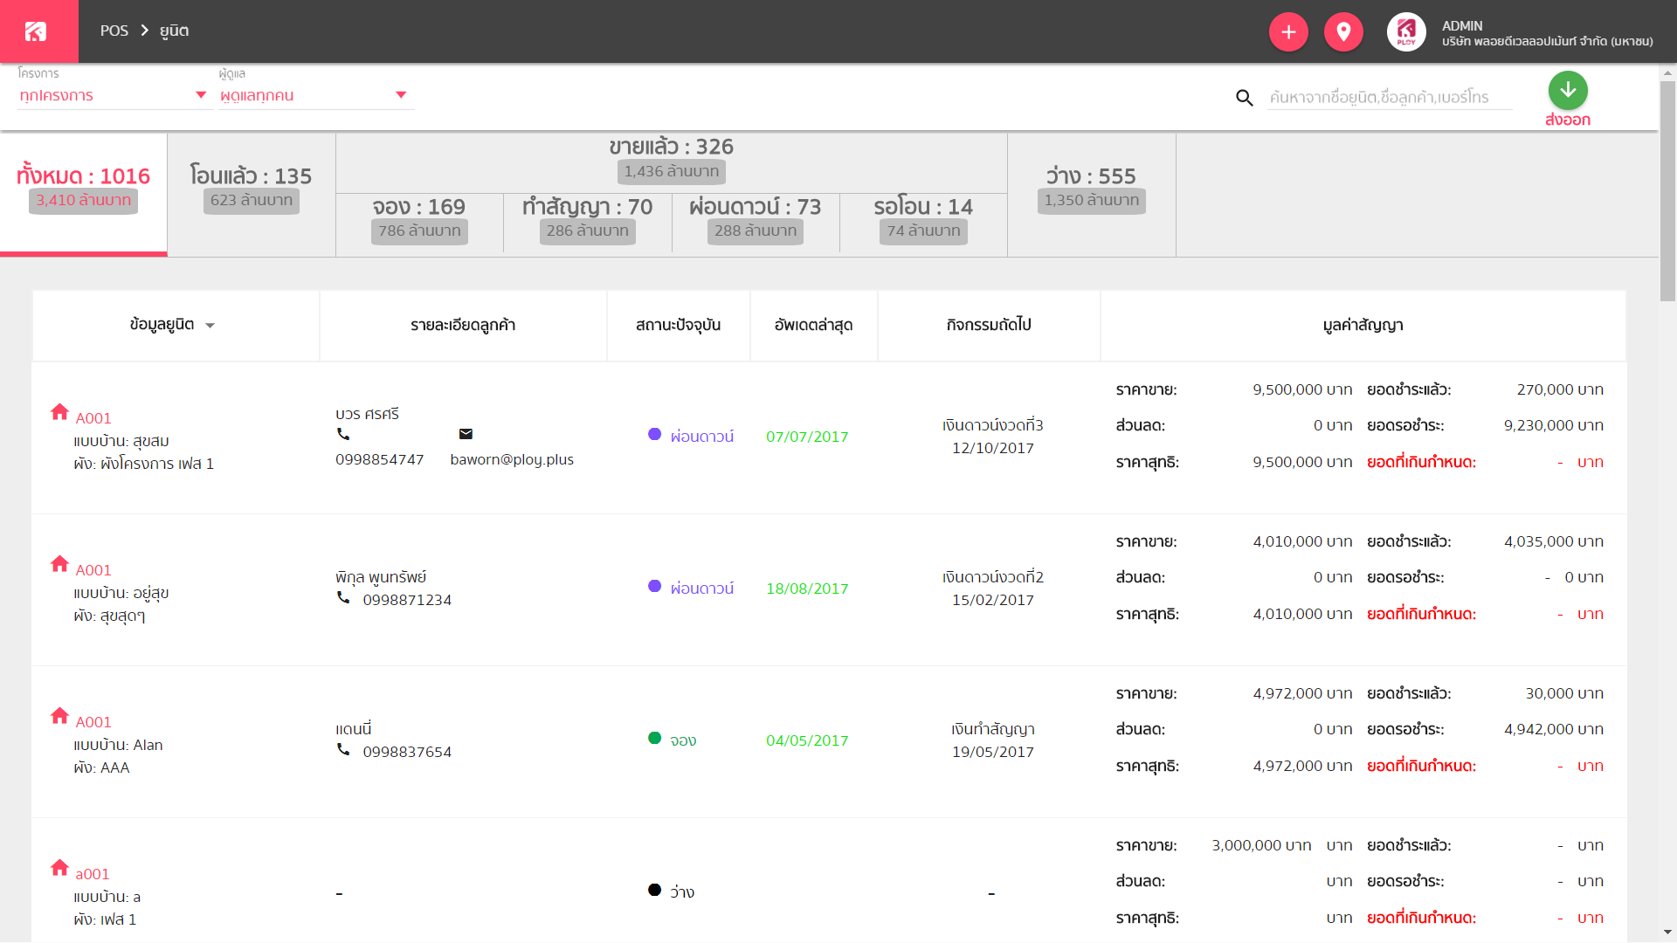Click the red plus add button

(x=1288, y=32)
